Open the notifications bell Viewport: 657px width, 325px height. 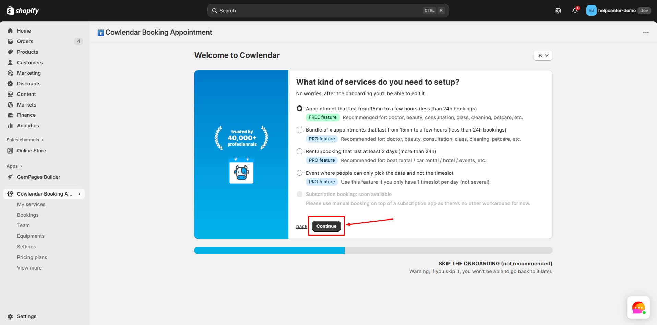(575, 11)
